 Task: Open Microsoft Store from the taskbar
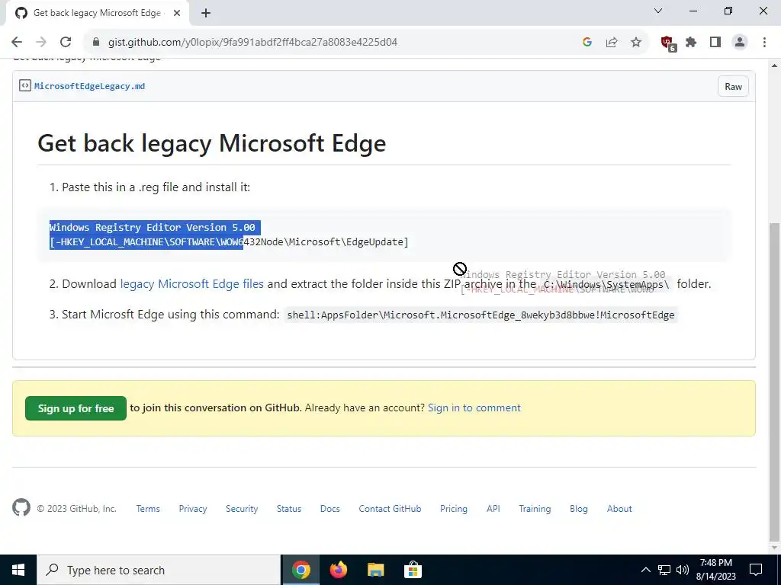point(413,570)
